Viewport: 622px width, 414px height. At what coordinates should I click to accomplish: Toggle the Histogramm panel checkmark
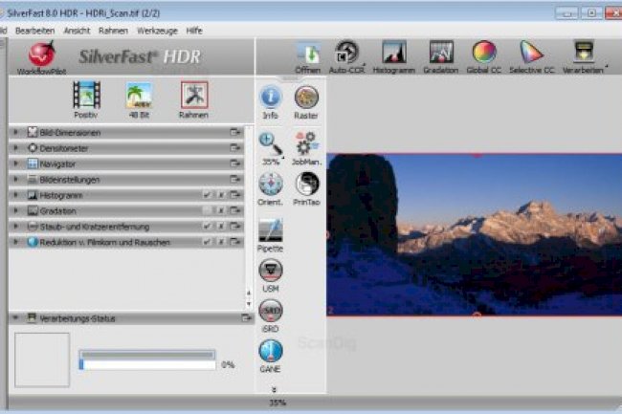point(207,195)
